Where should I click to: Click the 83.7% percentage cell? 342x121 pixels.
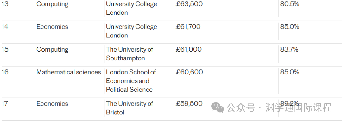289,49
